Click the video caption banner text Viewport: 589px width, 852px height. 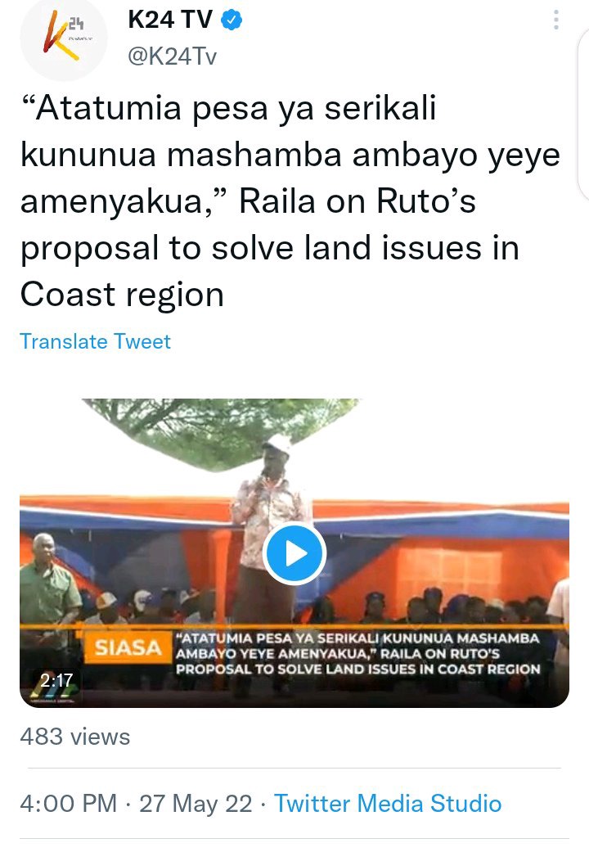pos(357,654)
